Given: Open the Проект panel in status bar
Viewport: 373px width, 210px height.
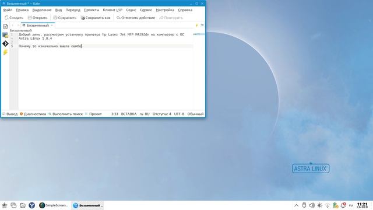Looking at the screenshot, I should coord(93,114).
